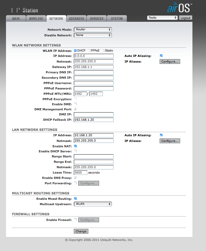Expand the Tools dropdown
The height and width of the screenshot is (251, 206).
tap(162, 18)
